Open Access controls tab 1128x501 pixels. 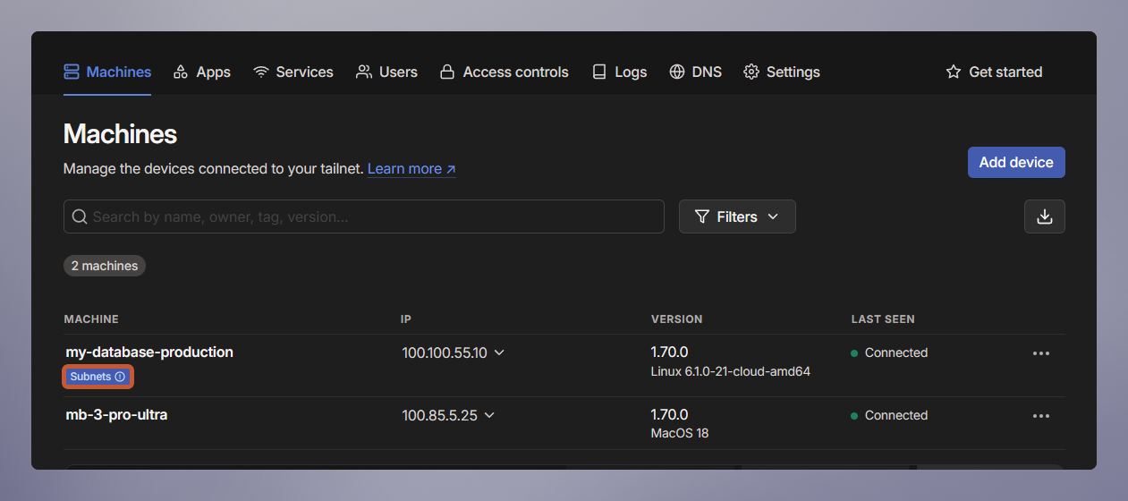click(505, 72)
